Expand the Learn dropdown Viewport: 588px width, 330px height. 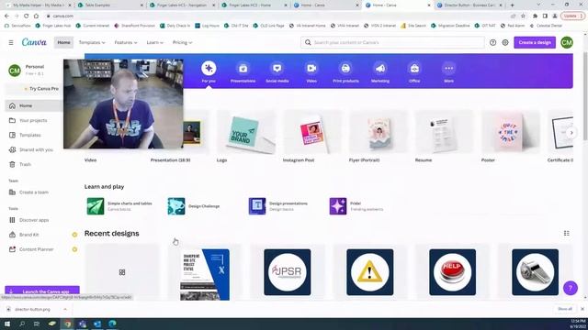(x=155, y=43)
